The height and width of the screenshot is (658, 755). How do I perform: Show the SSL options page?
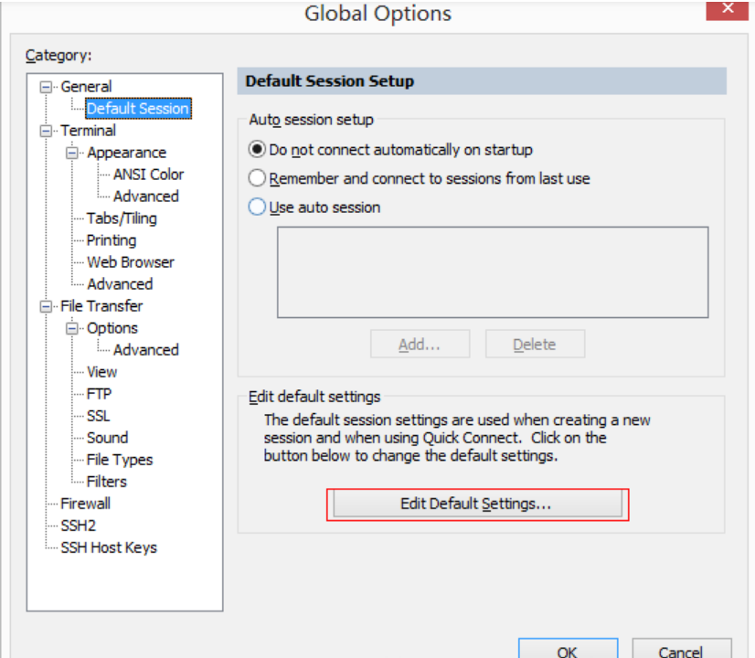tap(98, 416)
